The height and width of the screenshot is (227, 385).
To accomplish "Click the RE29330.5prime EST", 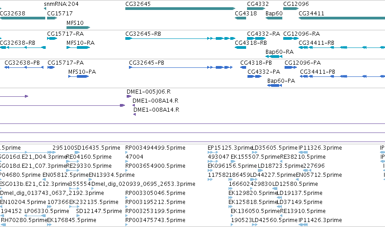I will click(73, 170).
